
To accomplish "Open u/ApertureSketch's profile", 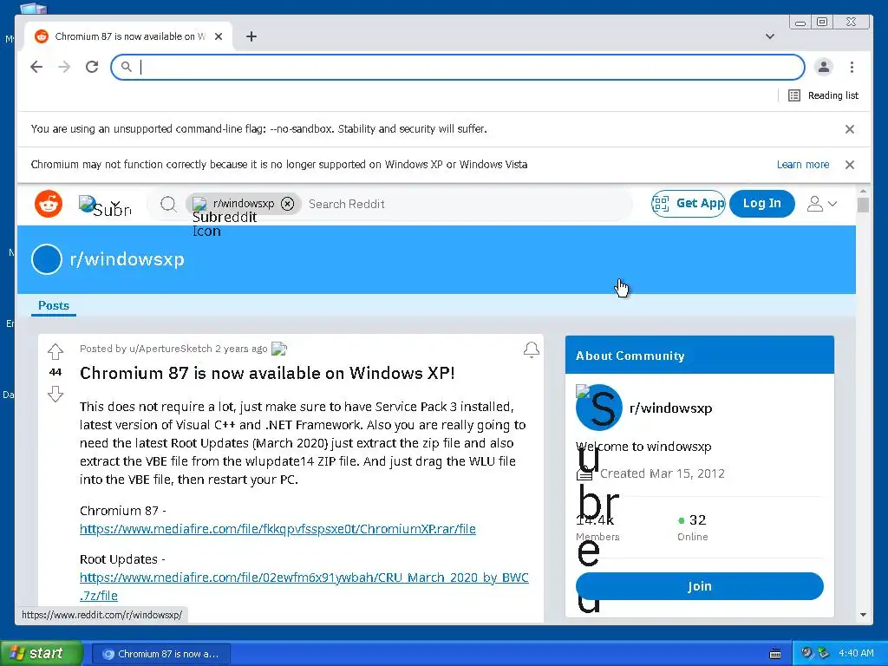I will [171, 349].
